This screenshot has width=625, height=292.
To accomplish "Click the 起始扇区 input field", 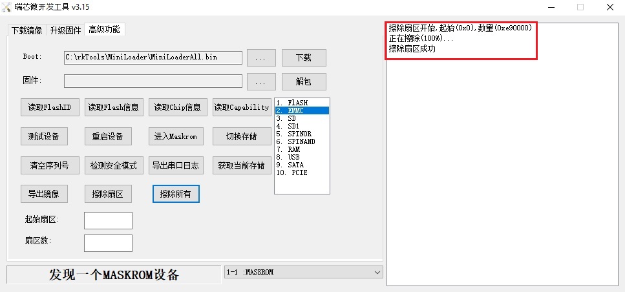I will click(108, 220).
